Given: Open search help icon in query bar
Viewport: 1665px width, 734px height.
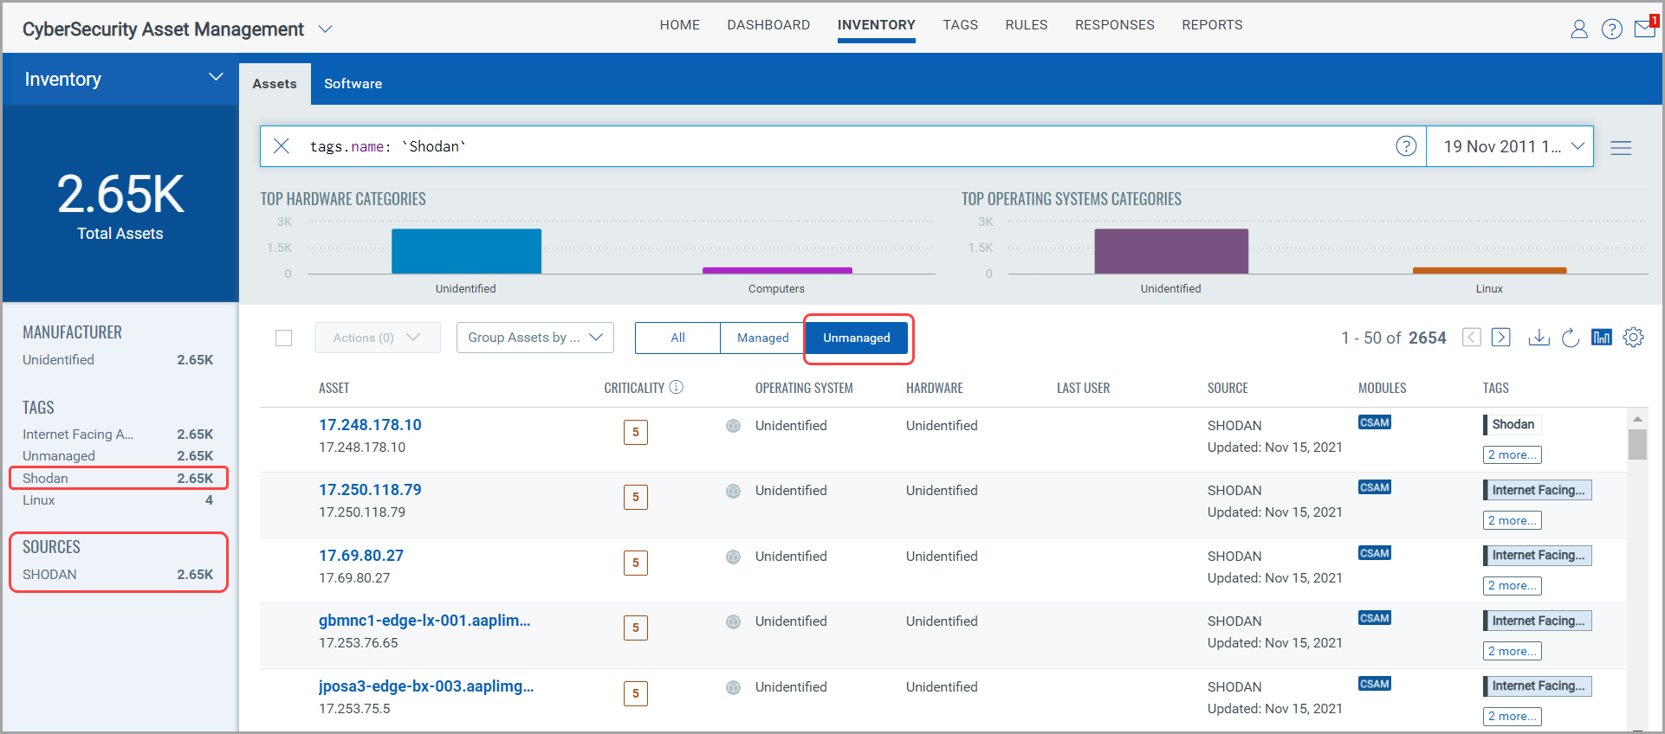Looking at the screenshot, I should 1406,146.
